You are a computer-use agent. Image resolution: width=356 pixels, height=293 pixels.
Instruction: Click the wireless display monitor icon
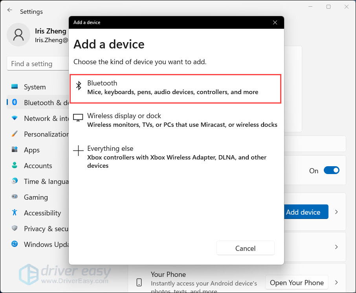coord(79,118)
